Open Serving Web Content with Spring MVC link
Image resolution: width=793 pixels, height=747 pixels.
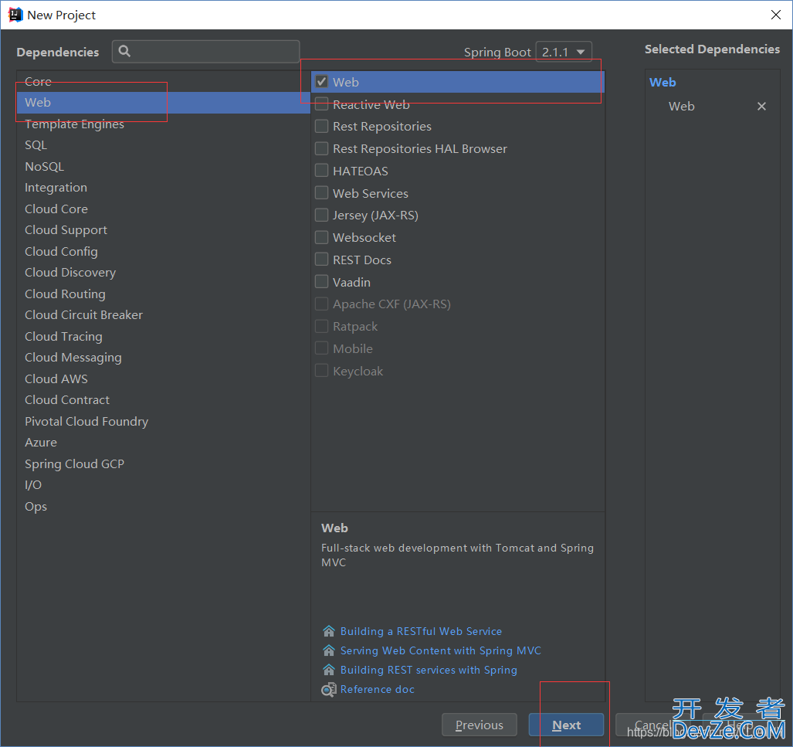[440, 650]
